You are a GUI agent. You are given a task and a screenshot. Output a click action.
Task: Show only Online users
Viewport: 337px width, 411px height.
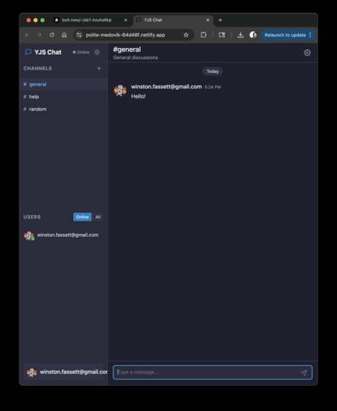(82, 217)
